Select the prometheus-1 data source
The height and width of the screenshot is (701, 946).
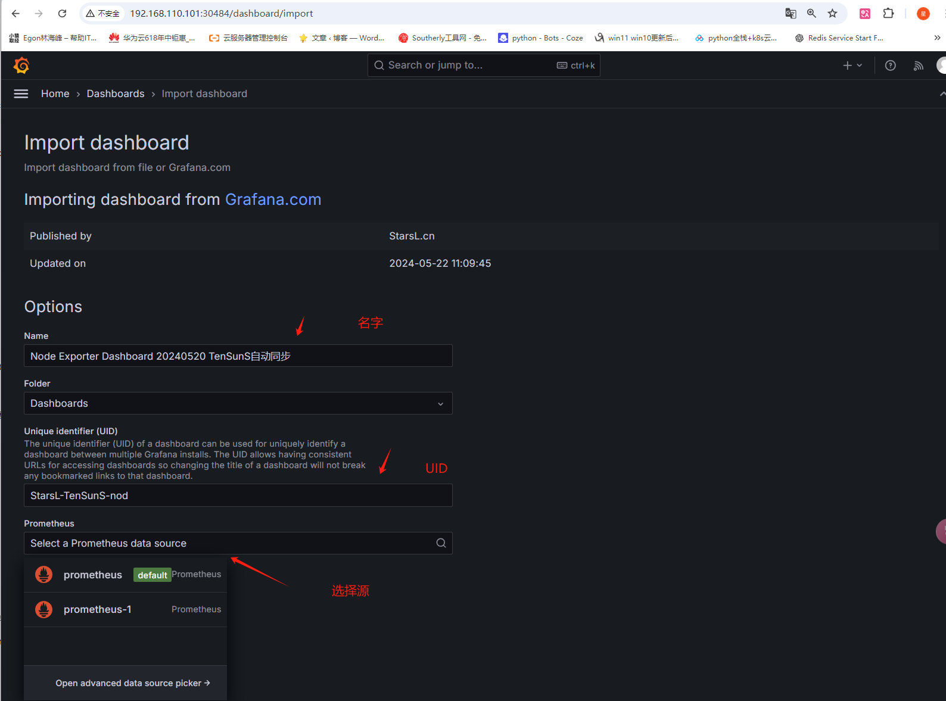[x=125, y=609]
